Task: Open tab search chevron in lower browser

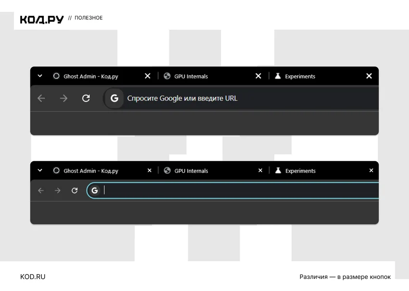Action: (40, 170)
